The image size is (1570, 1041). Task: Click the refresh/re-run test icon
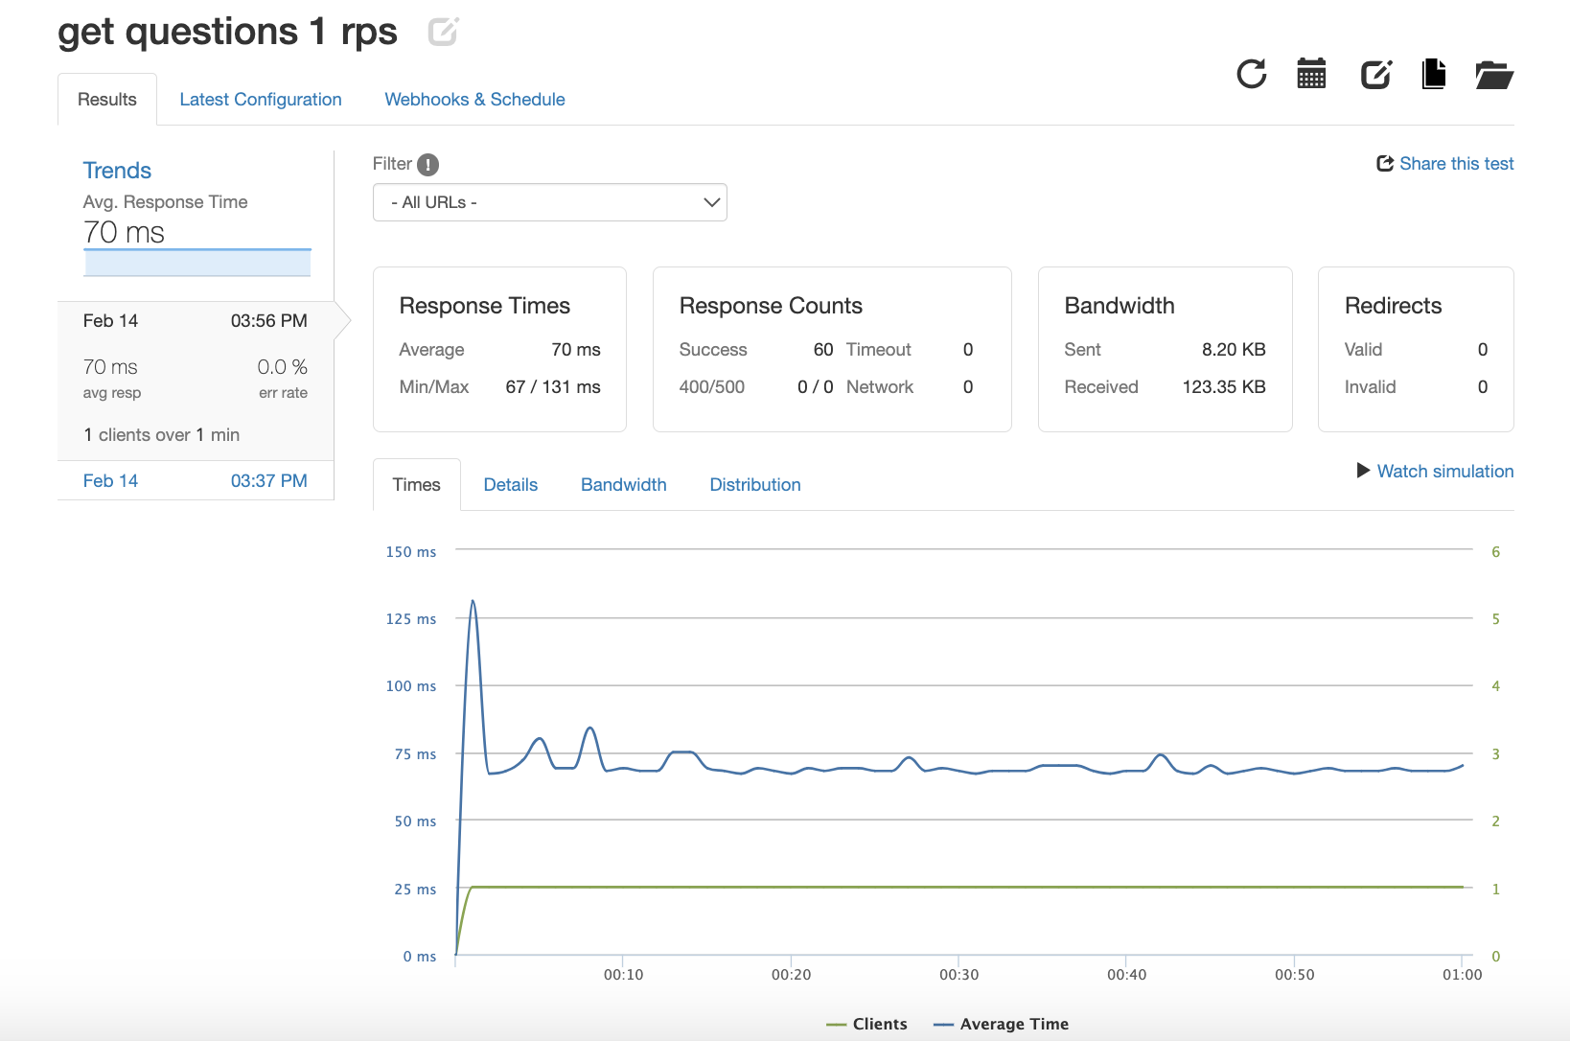point(1252,74)
